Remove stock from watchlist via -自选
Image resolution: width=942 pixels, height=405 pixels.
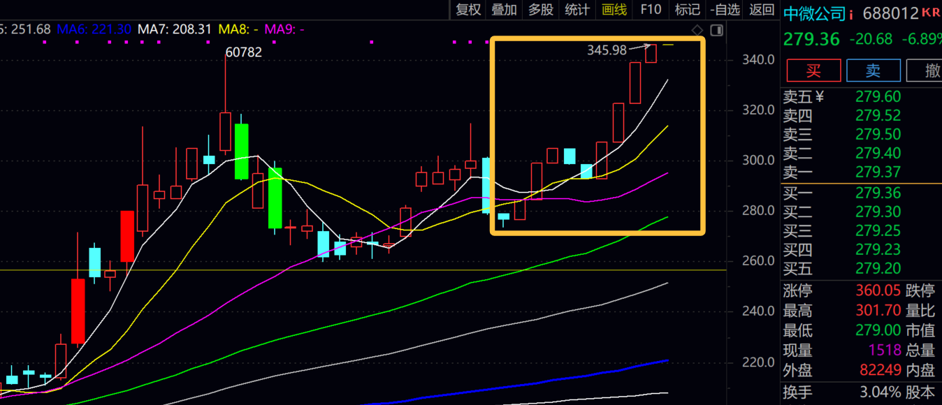tap(724, 9)
